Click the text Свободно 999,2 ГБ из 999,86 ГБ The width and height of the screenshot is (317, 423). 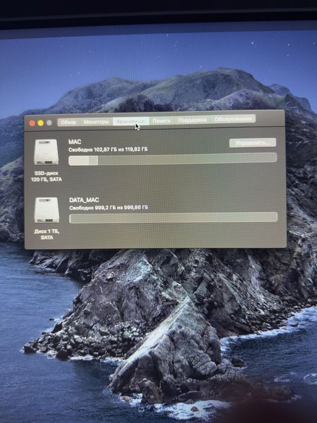(109, 208)
